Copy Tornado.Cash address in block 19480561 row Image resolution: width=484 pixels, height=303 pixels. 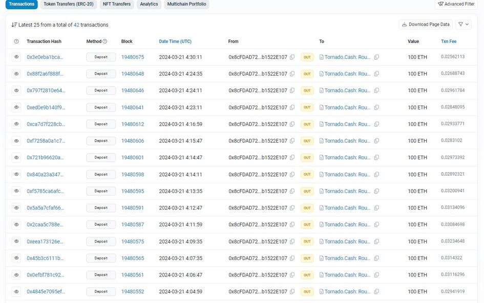(376, 275)
